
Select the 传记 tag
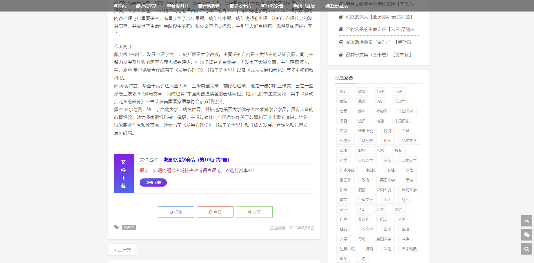coord(344,92)
